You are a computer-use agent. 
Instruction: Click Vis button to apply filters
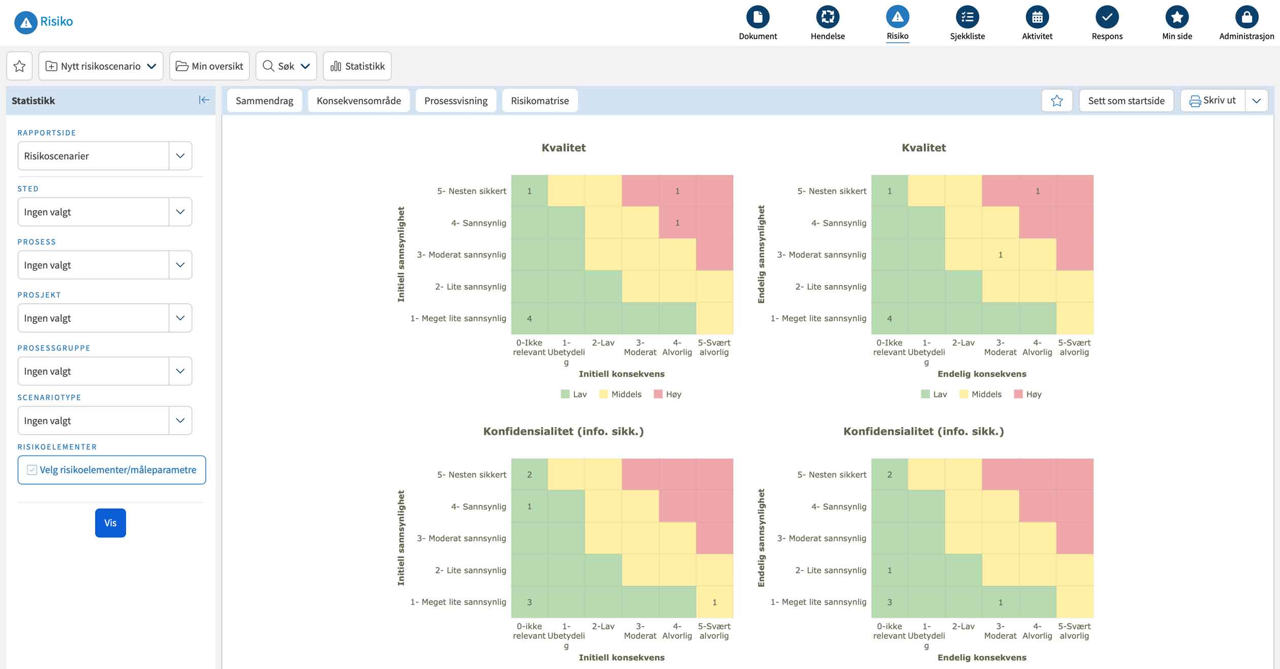tap(110, 523)
